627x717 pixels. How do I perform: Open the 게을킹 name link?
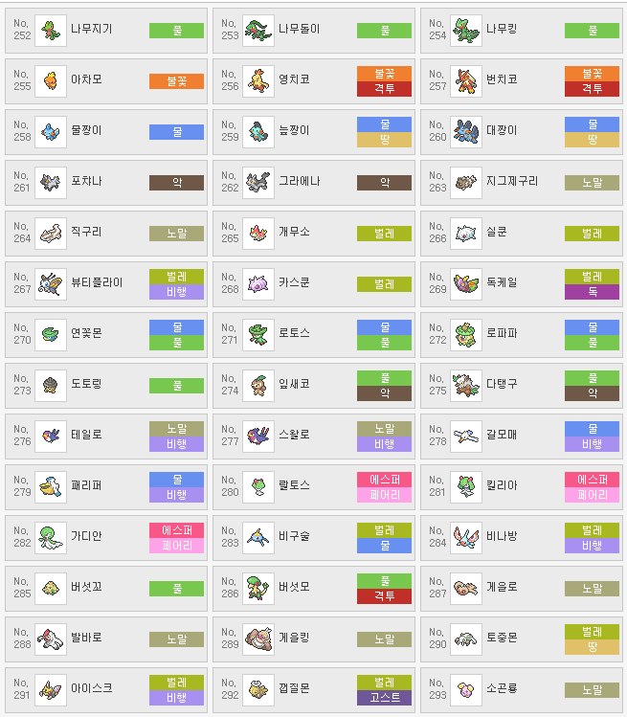294,639
